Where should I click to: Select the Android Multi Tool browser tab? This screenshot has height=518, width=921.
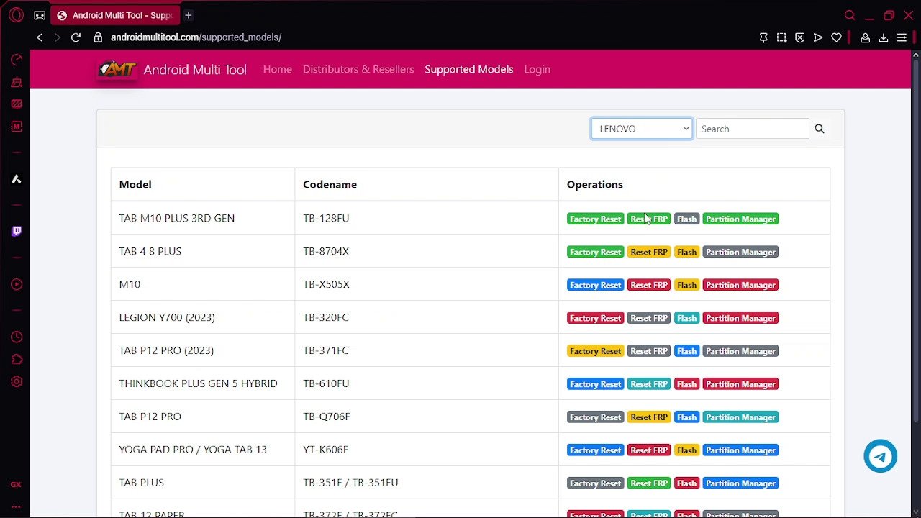(115, 15)
